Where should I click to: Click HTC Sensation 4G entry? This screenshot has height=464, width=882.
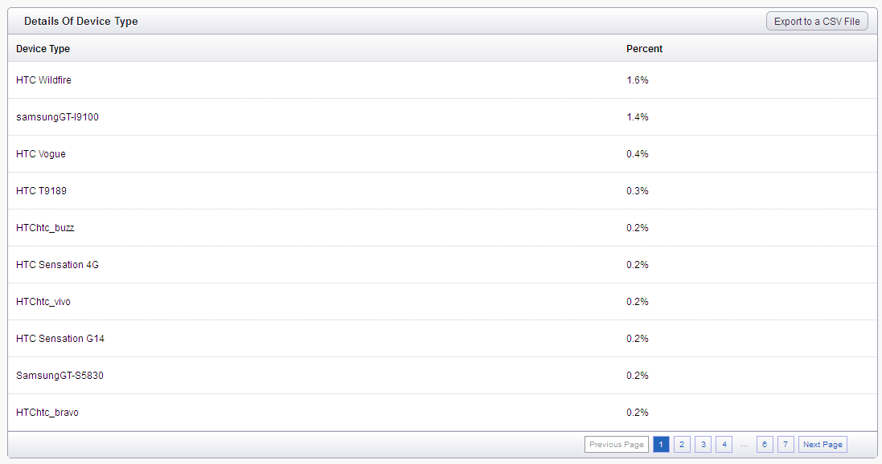point(442,265)
